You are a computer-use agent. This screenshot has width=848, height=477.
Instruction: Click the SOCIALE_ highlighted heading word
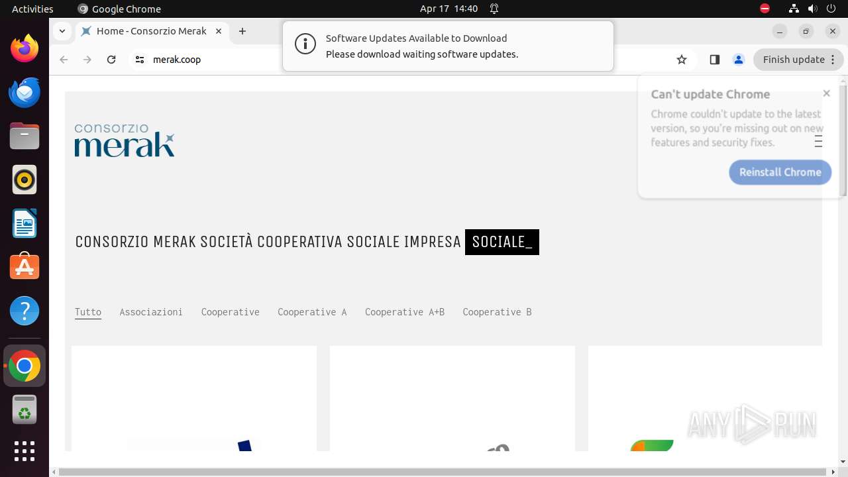(x=502, y=242)
